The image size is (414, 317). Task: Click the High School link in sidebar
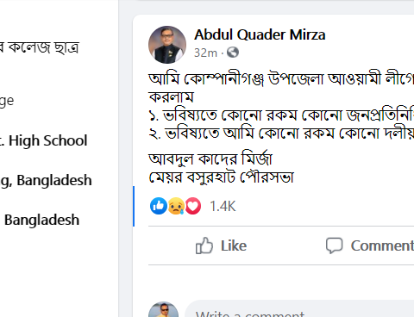43,140
